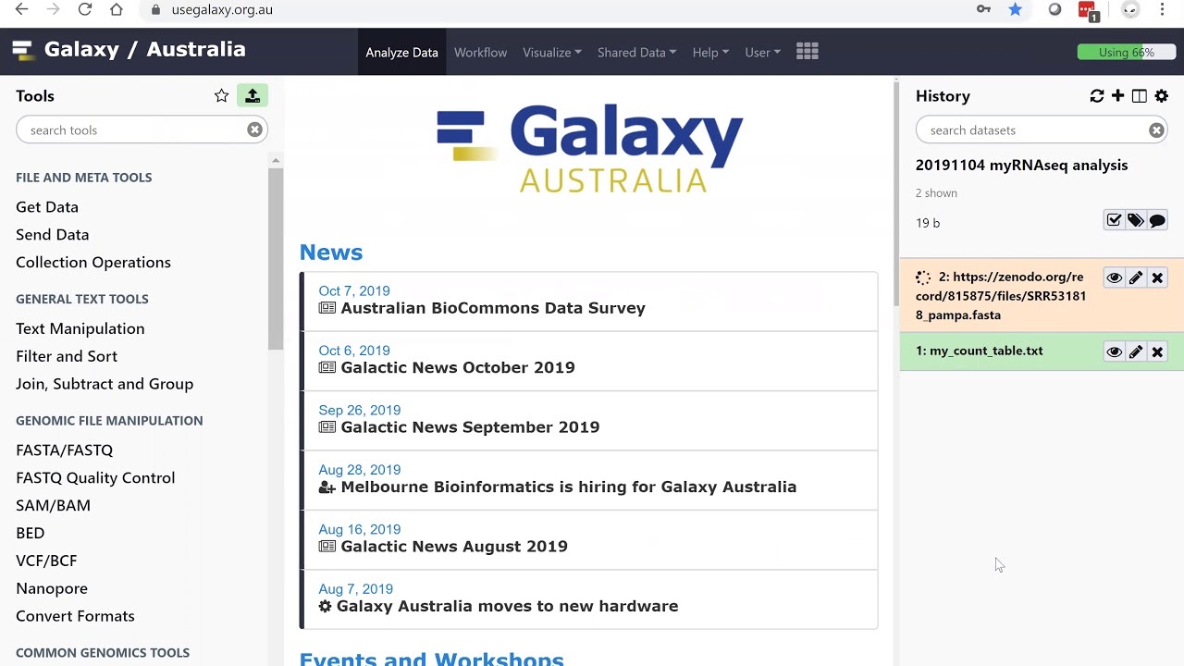Expand Filter and Sort tools
The image size is (1184, 666).
pyautogui.click(x=67, y=356)
